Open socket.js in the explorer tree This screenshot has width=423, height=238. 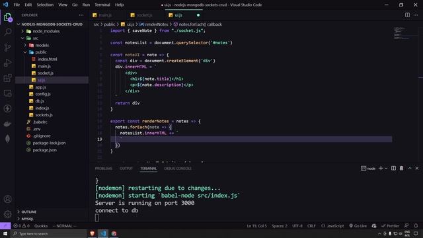pyautogui.click(x=46, y=73)
